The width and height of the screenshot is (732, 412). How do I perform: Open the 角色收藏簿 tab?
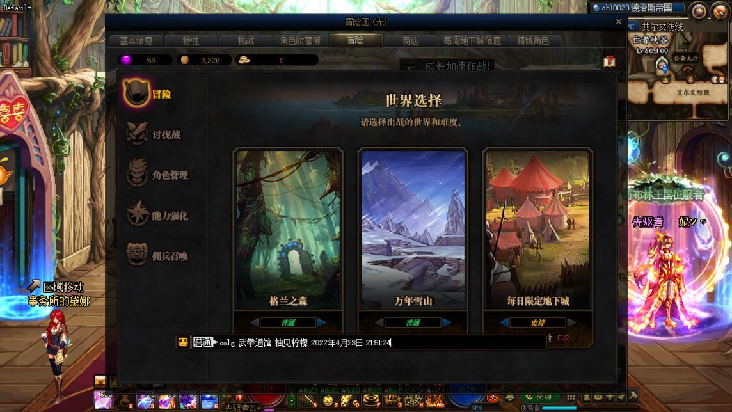click(x=300, y=40)
